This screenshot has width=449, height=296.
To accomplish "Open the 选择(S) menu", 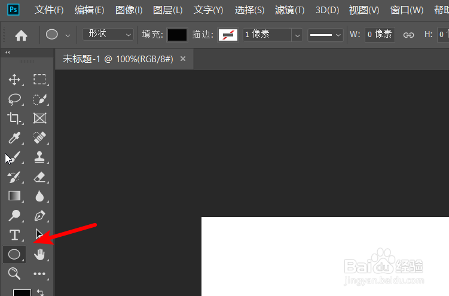I will tap(249, 10).
